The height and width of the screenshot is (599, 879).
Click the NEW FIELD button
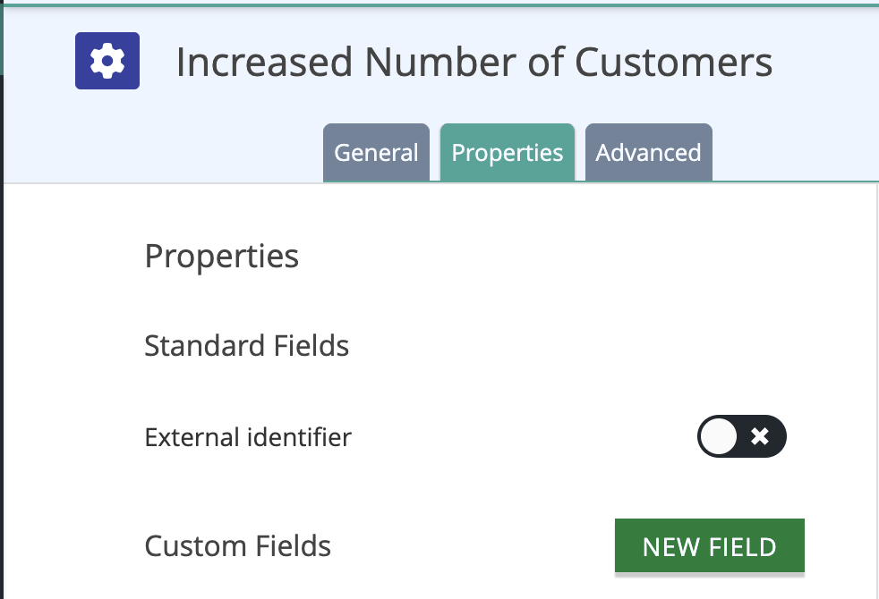click(x=709, y=546)
